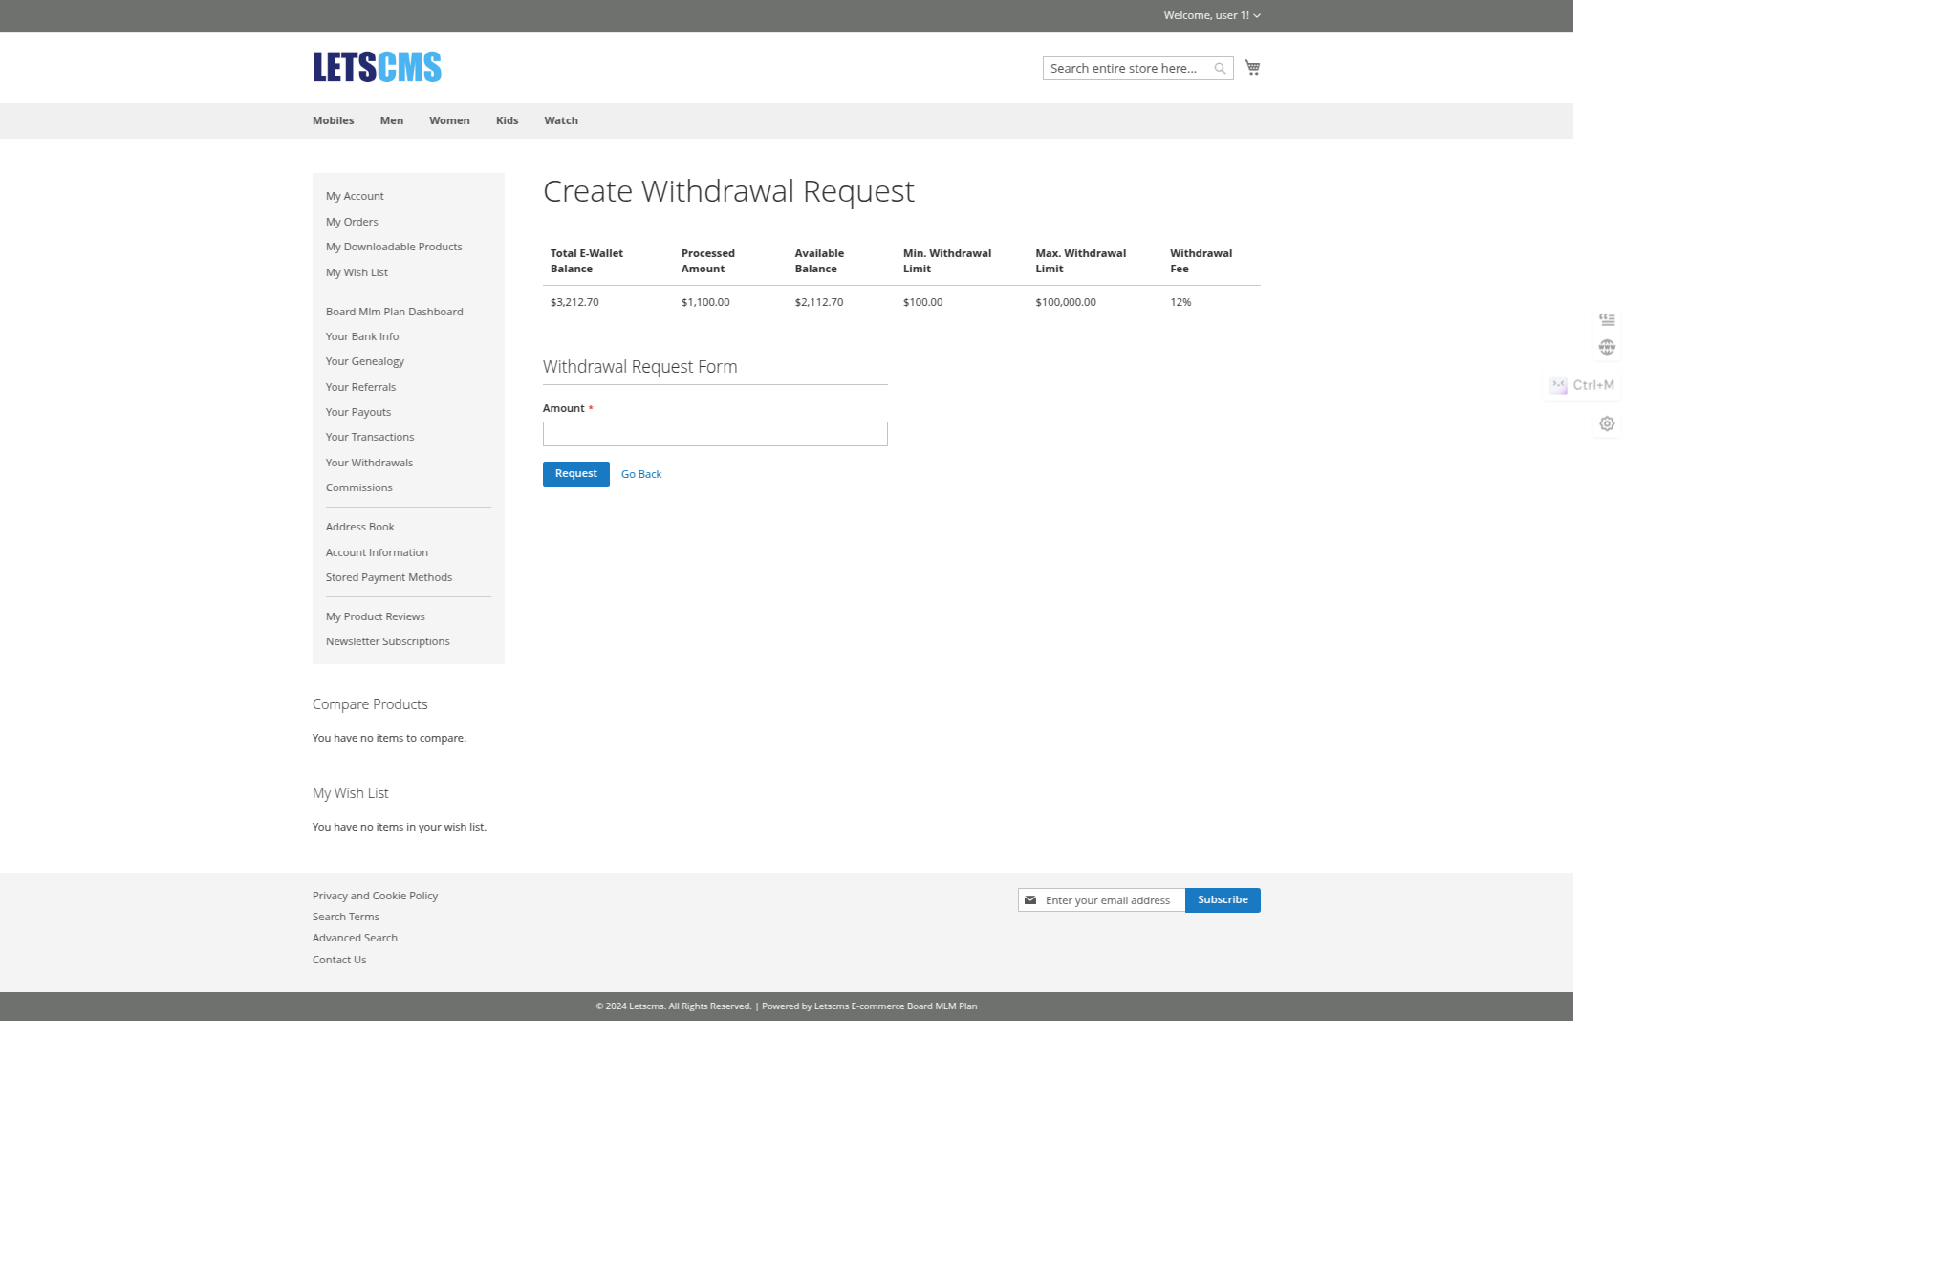Open the settings gear icon on the right edge
The image size is (1948, 1276).
point(1607,423)
